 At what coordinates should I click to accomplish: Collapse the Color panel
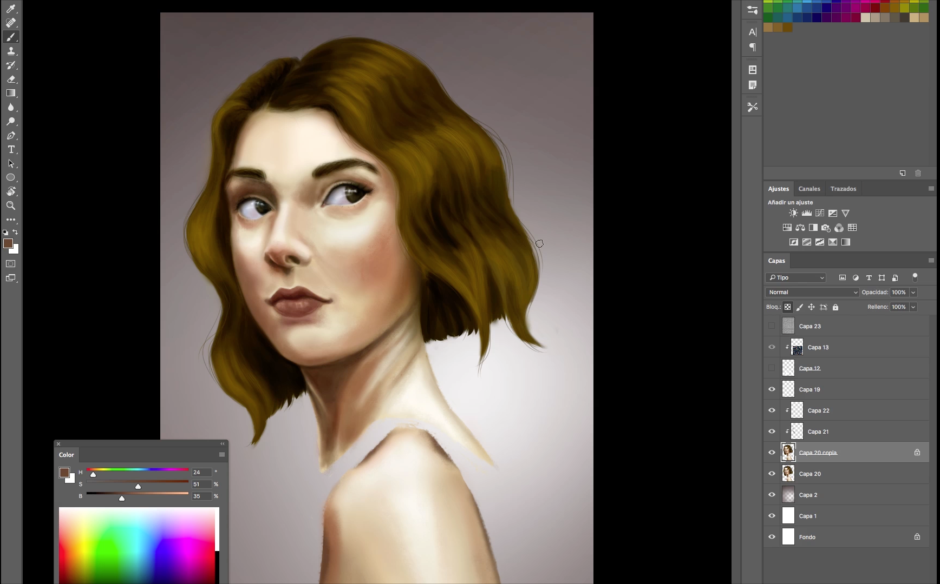pyautogui.click(x=222, y=444)
